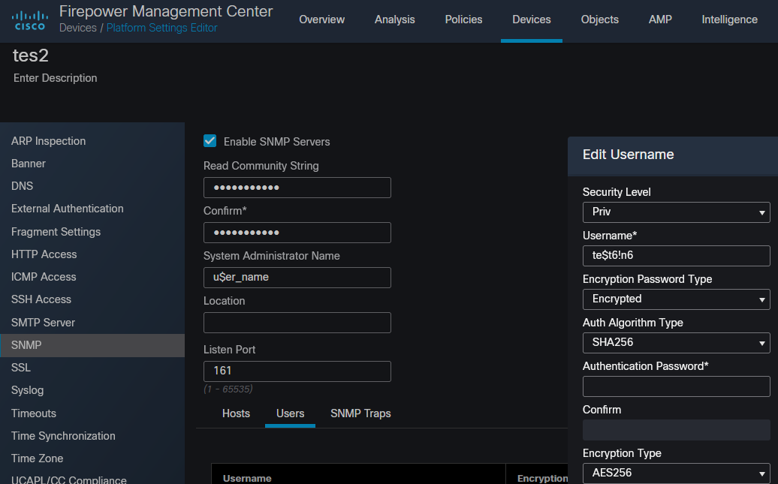This screenshot has height=484, width=778.
Task: Click the Read Community String field
Action: point(297,188)
